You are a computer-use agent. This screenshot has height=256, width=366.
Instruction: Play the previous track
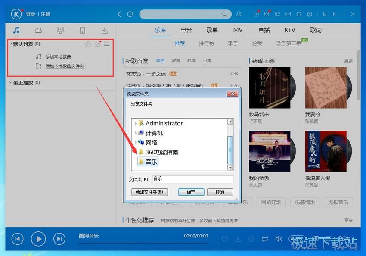click(18, 239)
